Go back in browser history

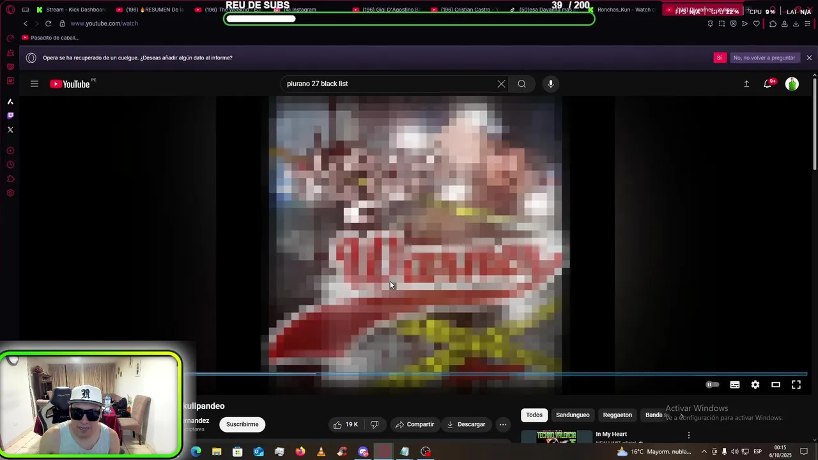26,23
